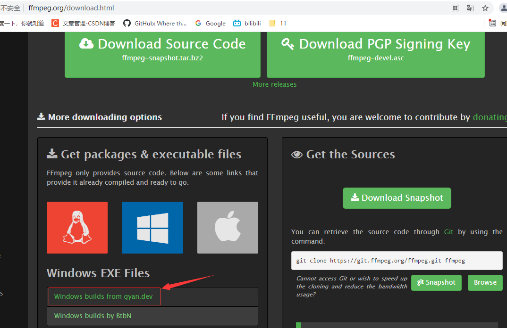Viewport: 507px width, 328px height.
Task: Click the address bar showing ffmpeg.org/download.html
Action: (x=71, y=8)
